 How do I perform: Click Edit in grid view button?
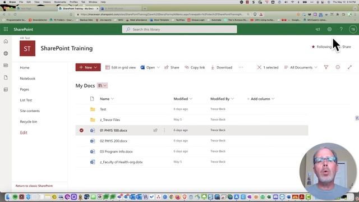click(121, 67)
